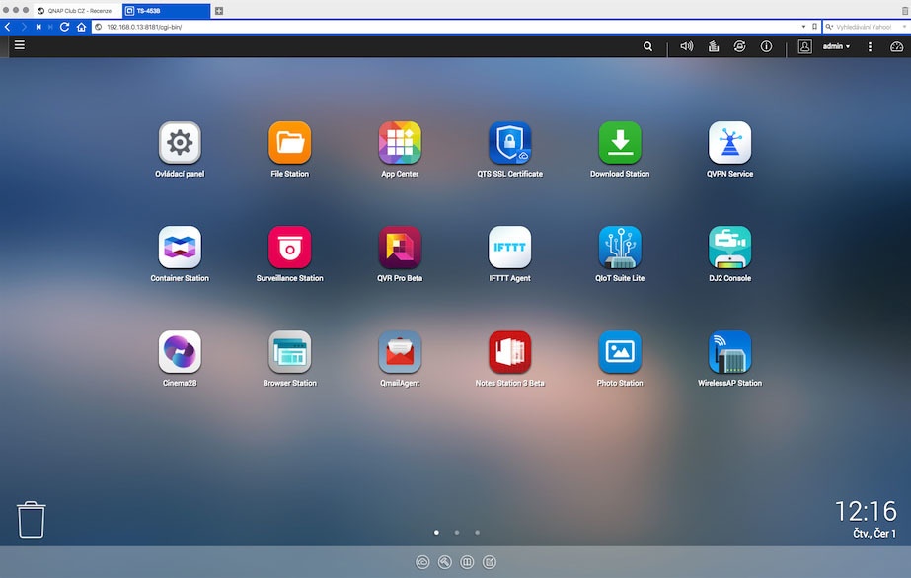Screen dimensions: 911x578
Task: Open Notes Station 3 Beta
Action: 509,352
